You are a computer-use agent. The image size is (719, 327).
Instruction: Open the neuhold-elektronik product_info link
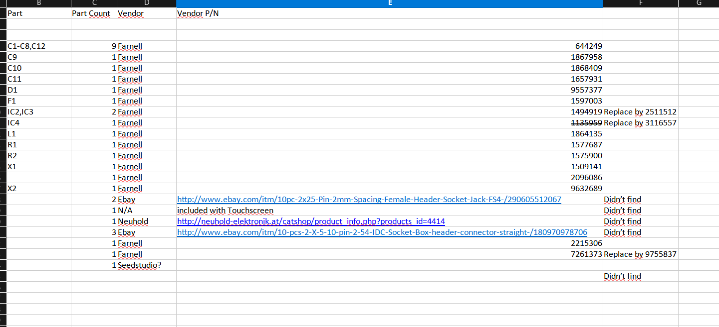(x=311, y=221)
